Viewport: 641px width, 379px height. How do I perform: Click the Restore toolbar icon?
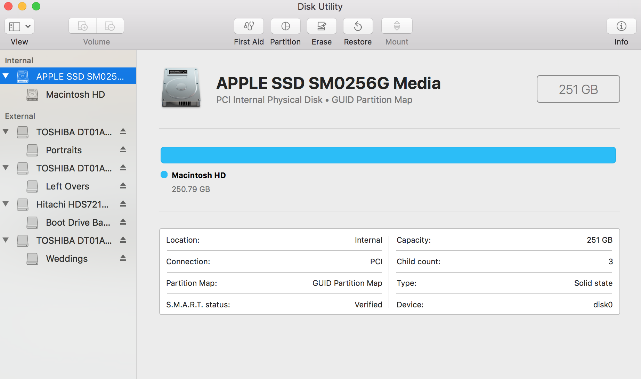click(358, 26)
